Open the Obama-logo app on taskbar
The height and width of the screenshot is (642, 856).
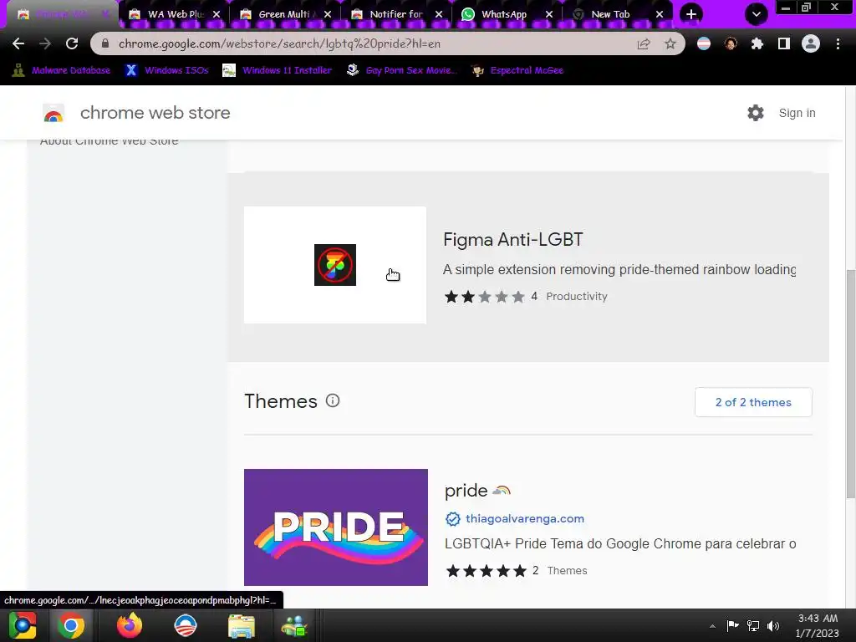(185, 625)
